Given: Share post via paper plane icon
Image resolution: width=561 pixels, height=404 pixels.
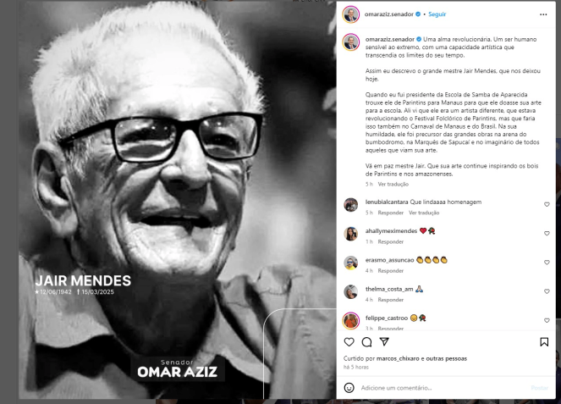Looking at the screenshot, I should tap(384, 341).
